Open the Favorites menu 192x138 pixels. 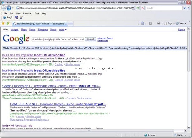(x=27, y=13)
